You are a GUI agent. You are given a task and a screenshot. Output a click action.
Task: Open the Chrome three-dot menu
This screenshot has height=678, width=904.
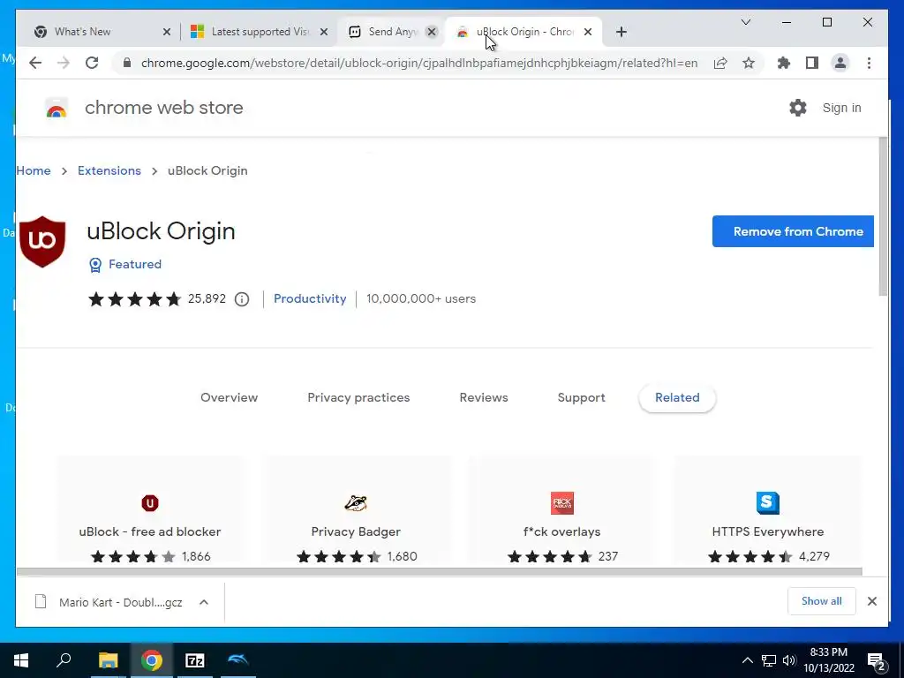[x=869, y=63]
